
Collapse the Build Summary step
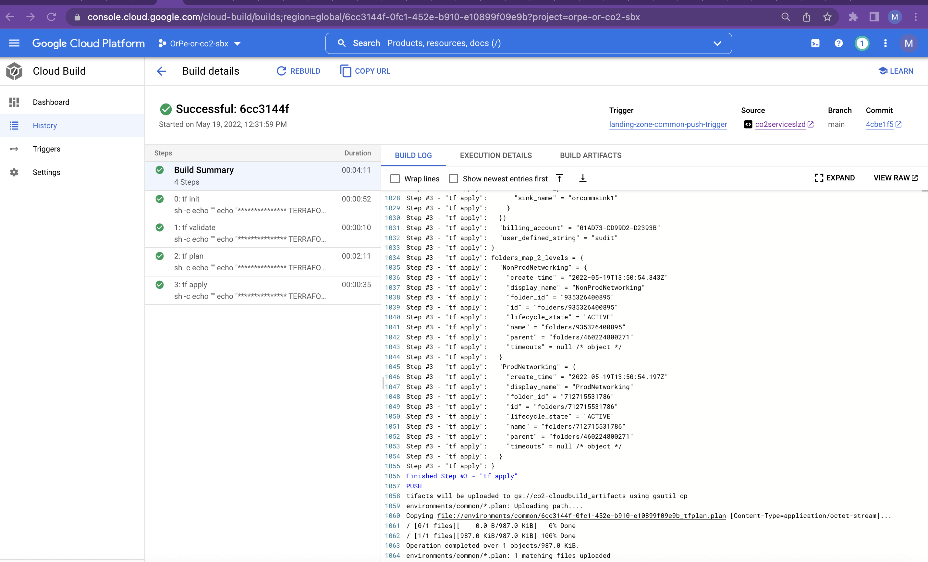tap(203, 170)
